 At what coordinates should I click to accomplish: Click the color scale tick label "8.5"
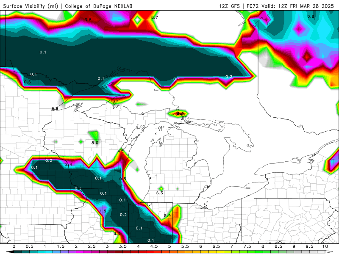(x=278, y=246)
